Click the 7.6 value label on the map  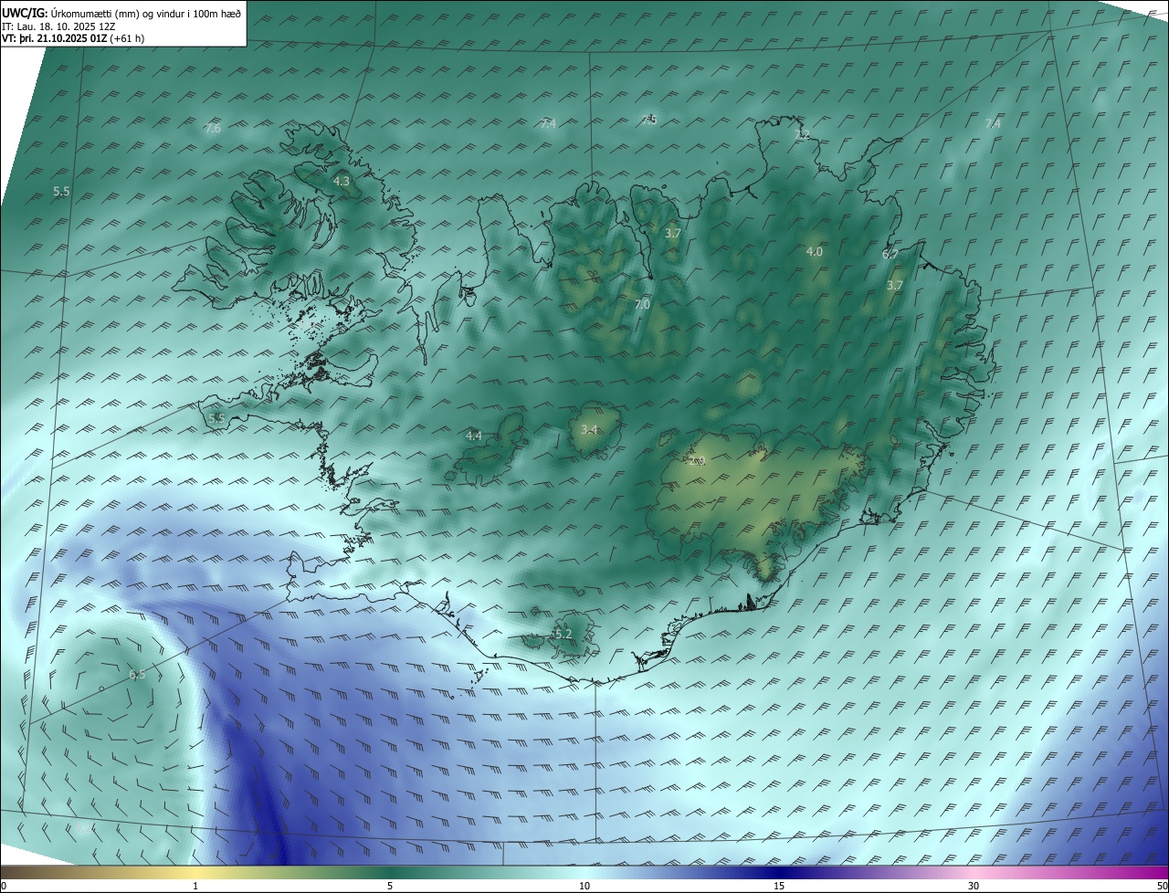[213, 129]
